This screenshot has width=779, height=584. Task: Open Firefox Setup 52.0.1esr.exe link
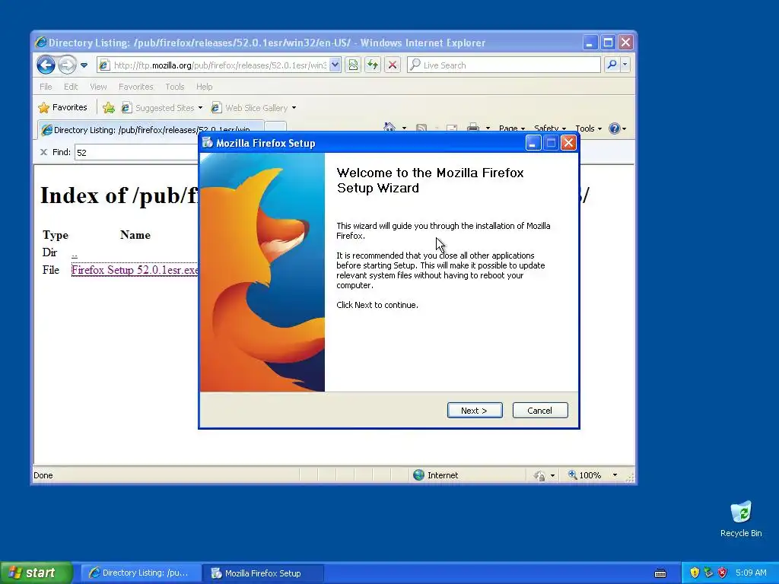tap(135, 270)
